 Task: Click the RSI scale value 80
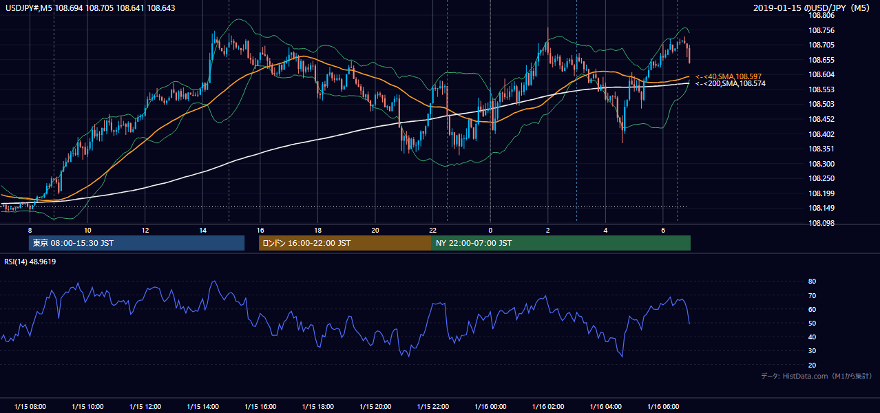pyautogui.click(x=812, y=282)
